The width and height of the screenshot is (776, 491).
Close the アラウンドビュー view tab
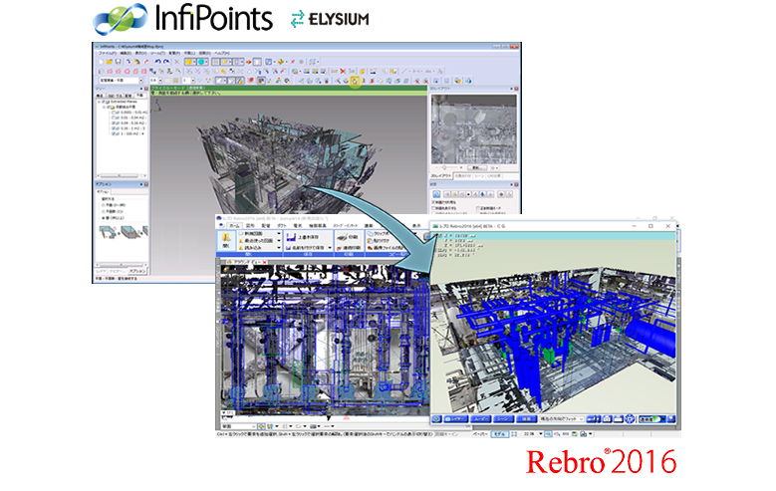264,262
